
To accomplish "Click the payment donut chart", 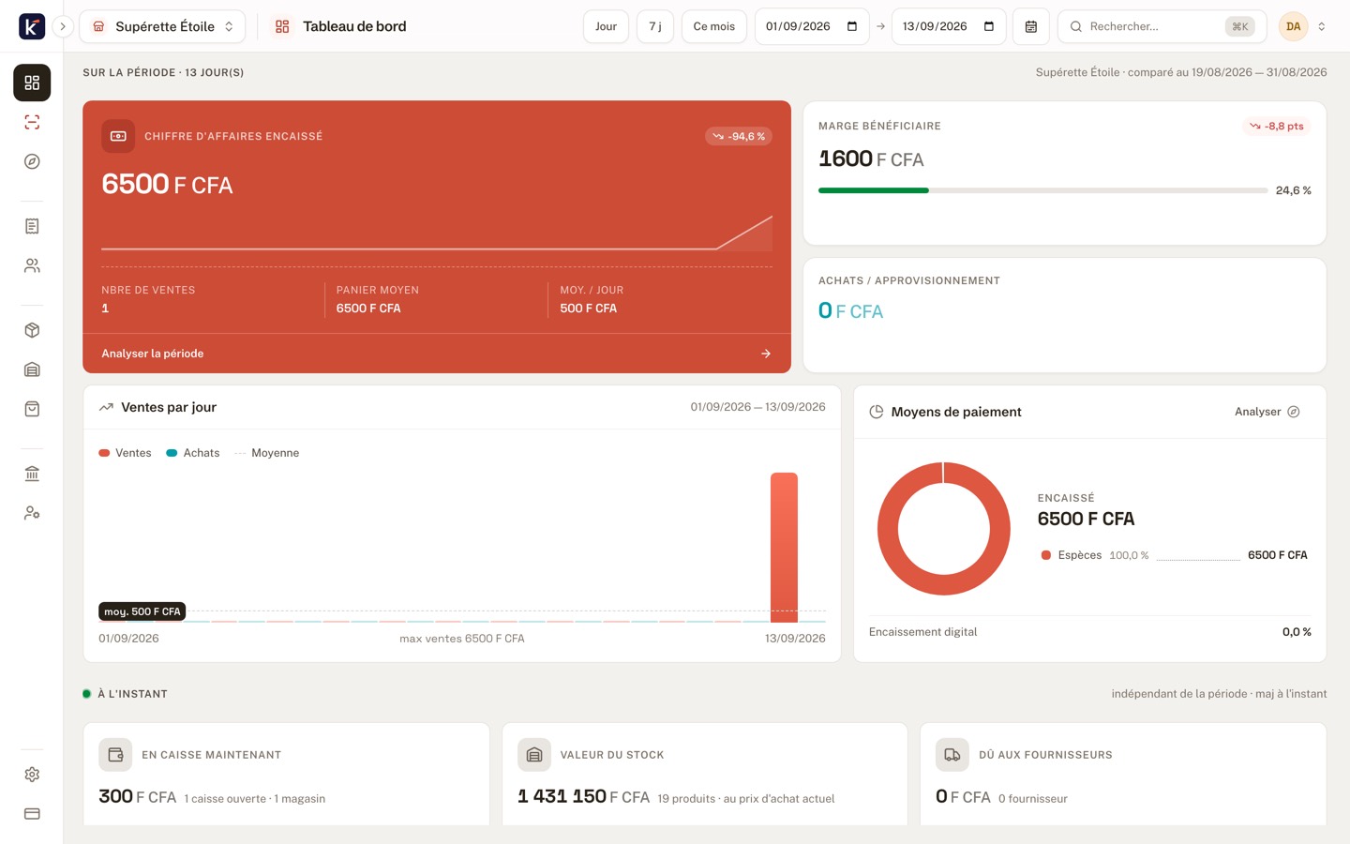I will tap(944, 529).
